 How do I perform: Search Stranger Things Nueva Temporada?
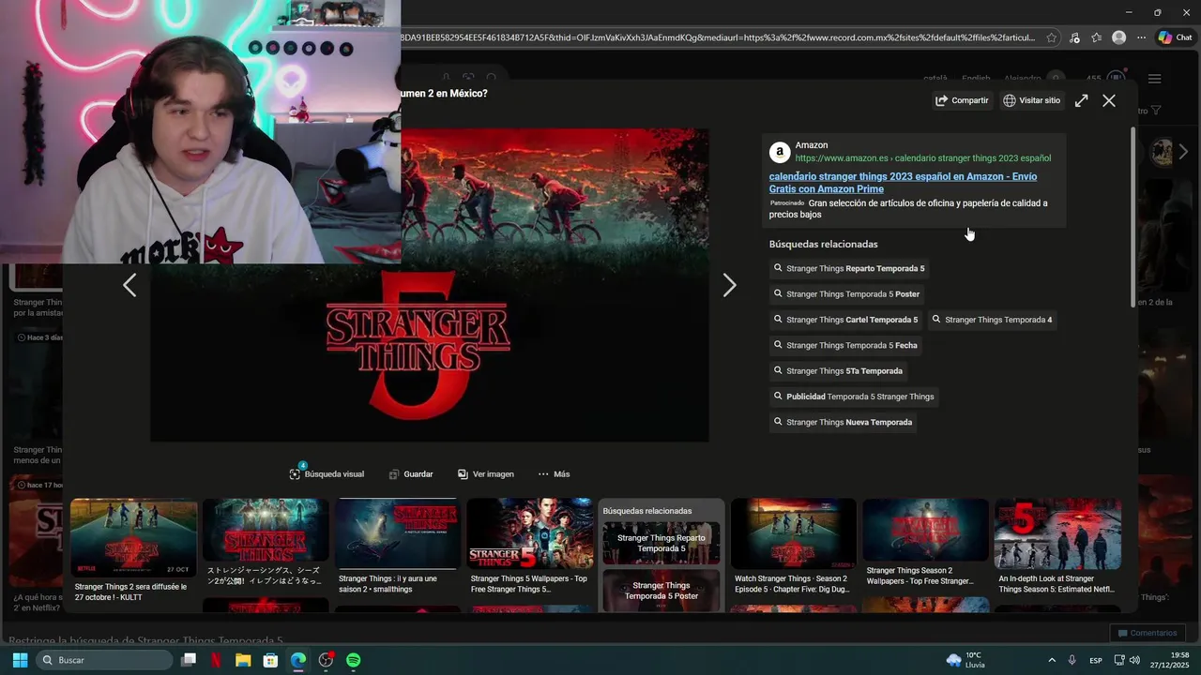click(x=843, y=422)
